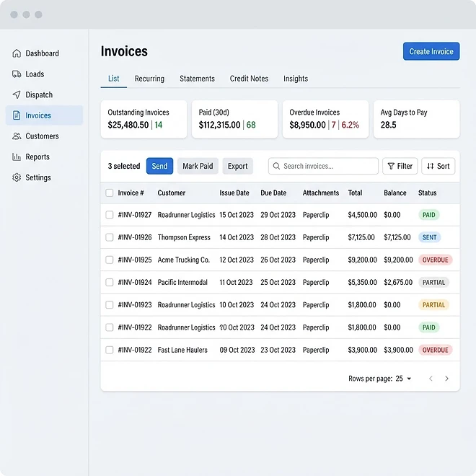This screenshot has width=476, height=476.
Task: Click the OVERDUE badge for Acme Trucking
Action: tap(436, 260)
